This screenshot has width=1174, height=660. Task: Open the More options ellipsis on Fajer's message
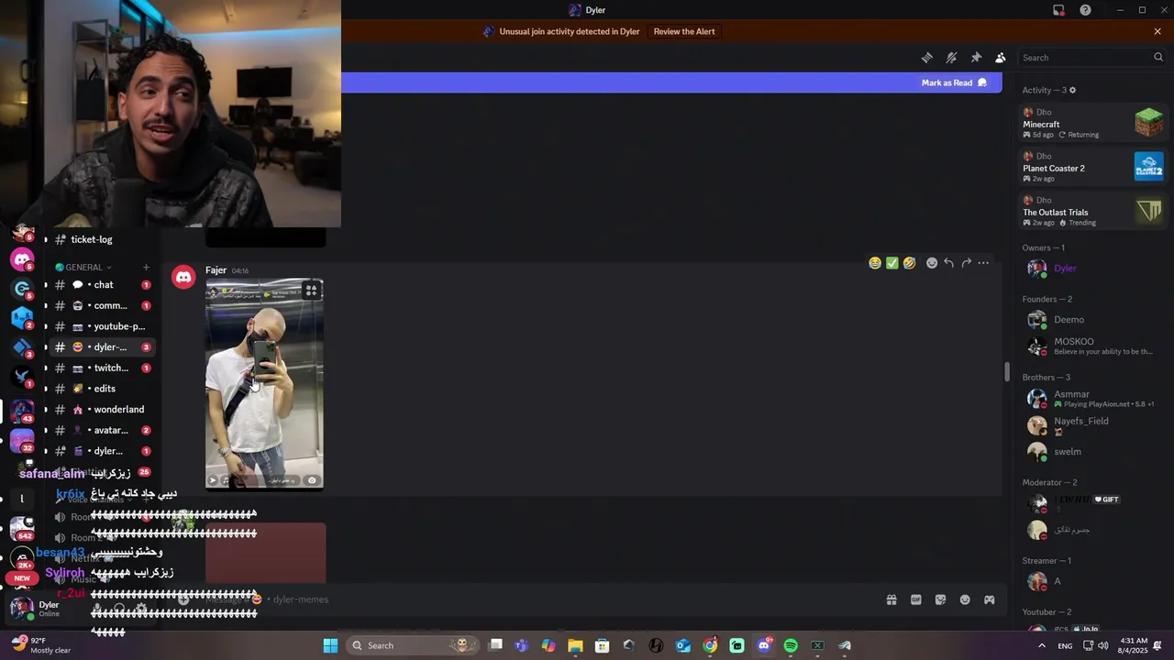[983, 263]
